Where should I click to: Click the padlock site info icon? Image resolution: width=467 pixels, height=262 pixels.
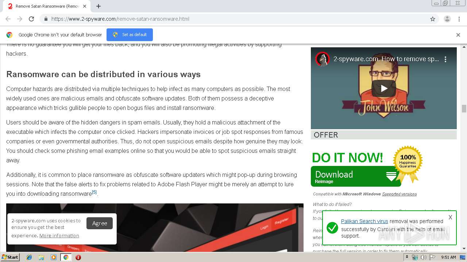point(46,19)
